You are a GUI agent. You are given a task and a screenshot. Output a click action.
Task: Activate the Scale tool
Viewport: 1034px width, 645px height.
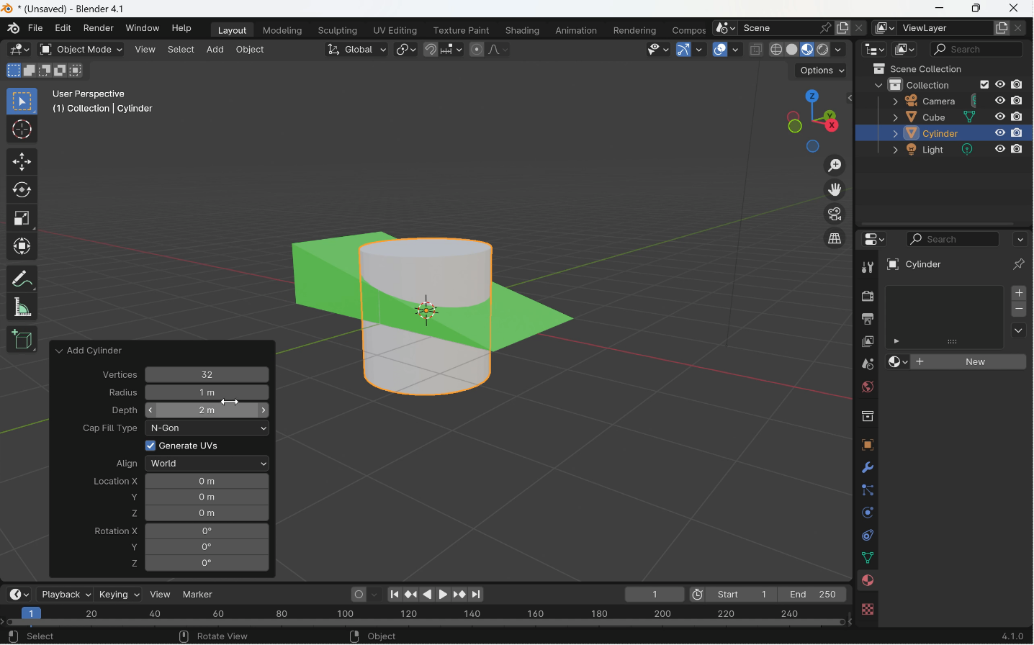[22, 218]
